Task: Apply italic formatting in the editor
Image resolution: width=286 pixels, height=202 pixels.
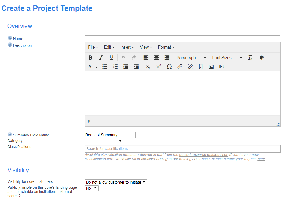Action: click(101, 58)
